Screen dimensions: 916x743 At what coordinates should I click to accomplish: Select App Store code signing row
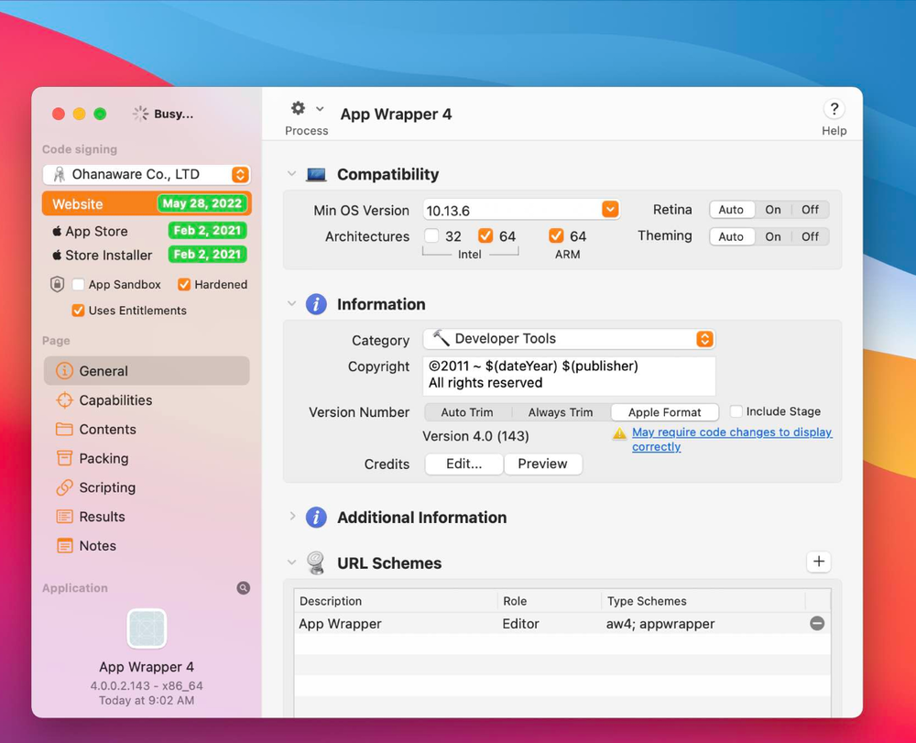147,231
